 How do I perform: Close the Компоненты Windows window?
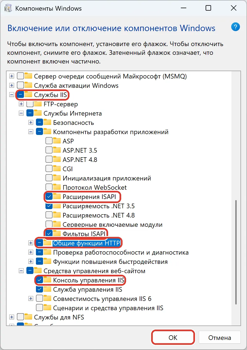click(x=233, y=8)
